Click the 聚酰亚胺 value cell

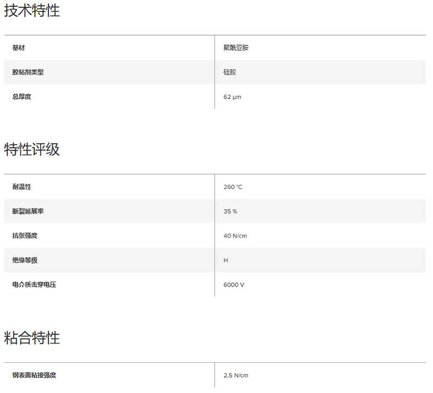pos(236,48)
